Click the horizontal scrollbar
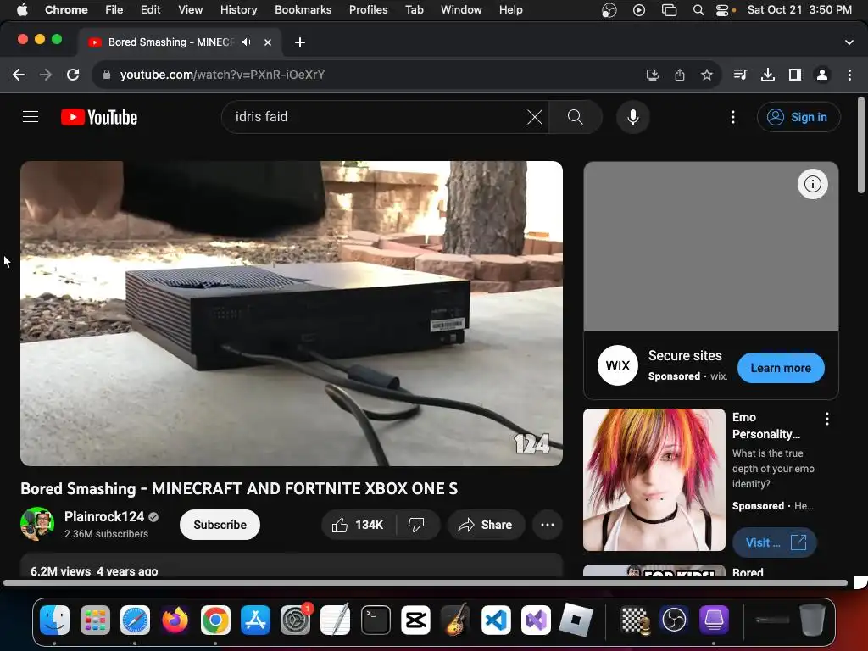The image size is (868, 651). pyautogui.click(x=426, y=582)
